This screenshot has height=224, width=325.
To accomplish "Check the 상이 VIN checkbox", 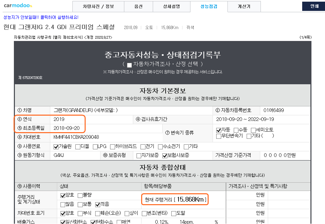I will click(x=127, y=213).
